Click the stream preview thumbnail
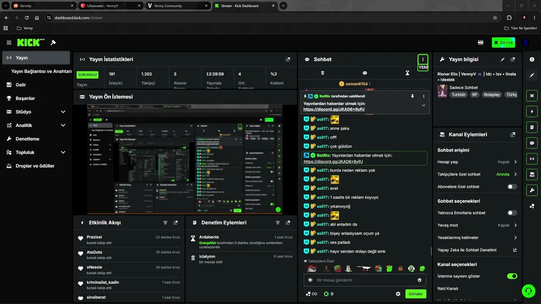Image resolution: width=541 pixels, height=304 pixels. 185,160
